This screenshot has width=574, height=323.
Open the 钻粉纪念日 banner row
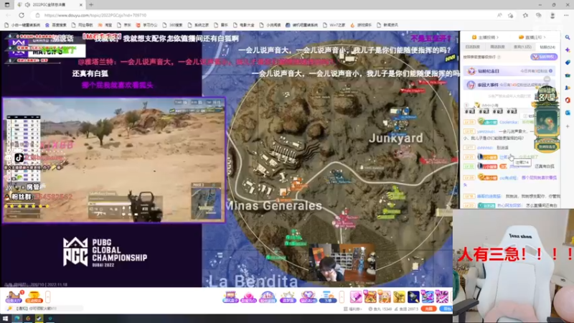pos(509,71)
